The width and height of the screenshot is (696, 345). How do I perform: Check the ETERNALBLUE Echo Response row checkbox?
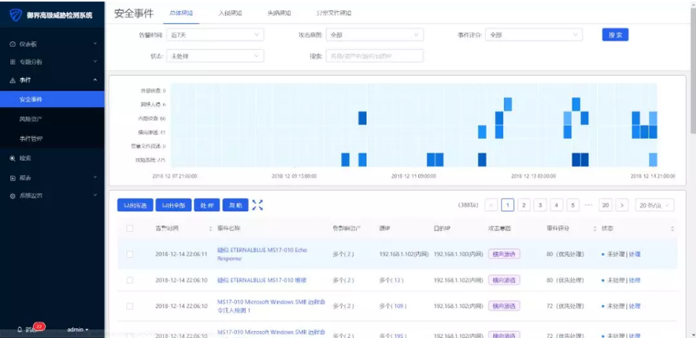(x=130, y=254)
